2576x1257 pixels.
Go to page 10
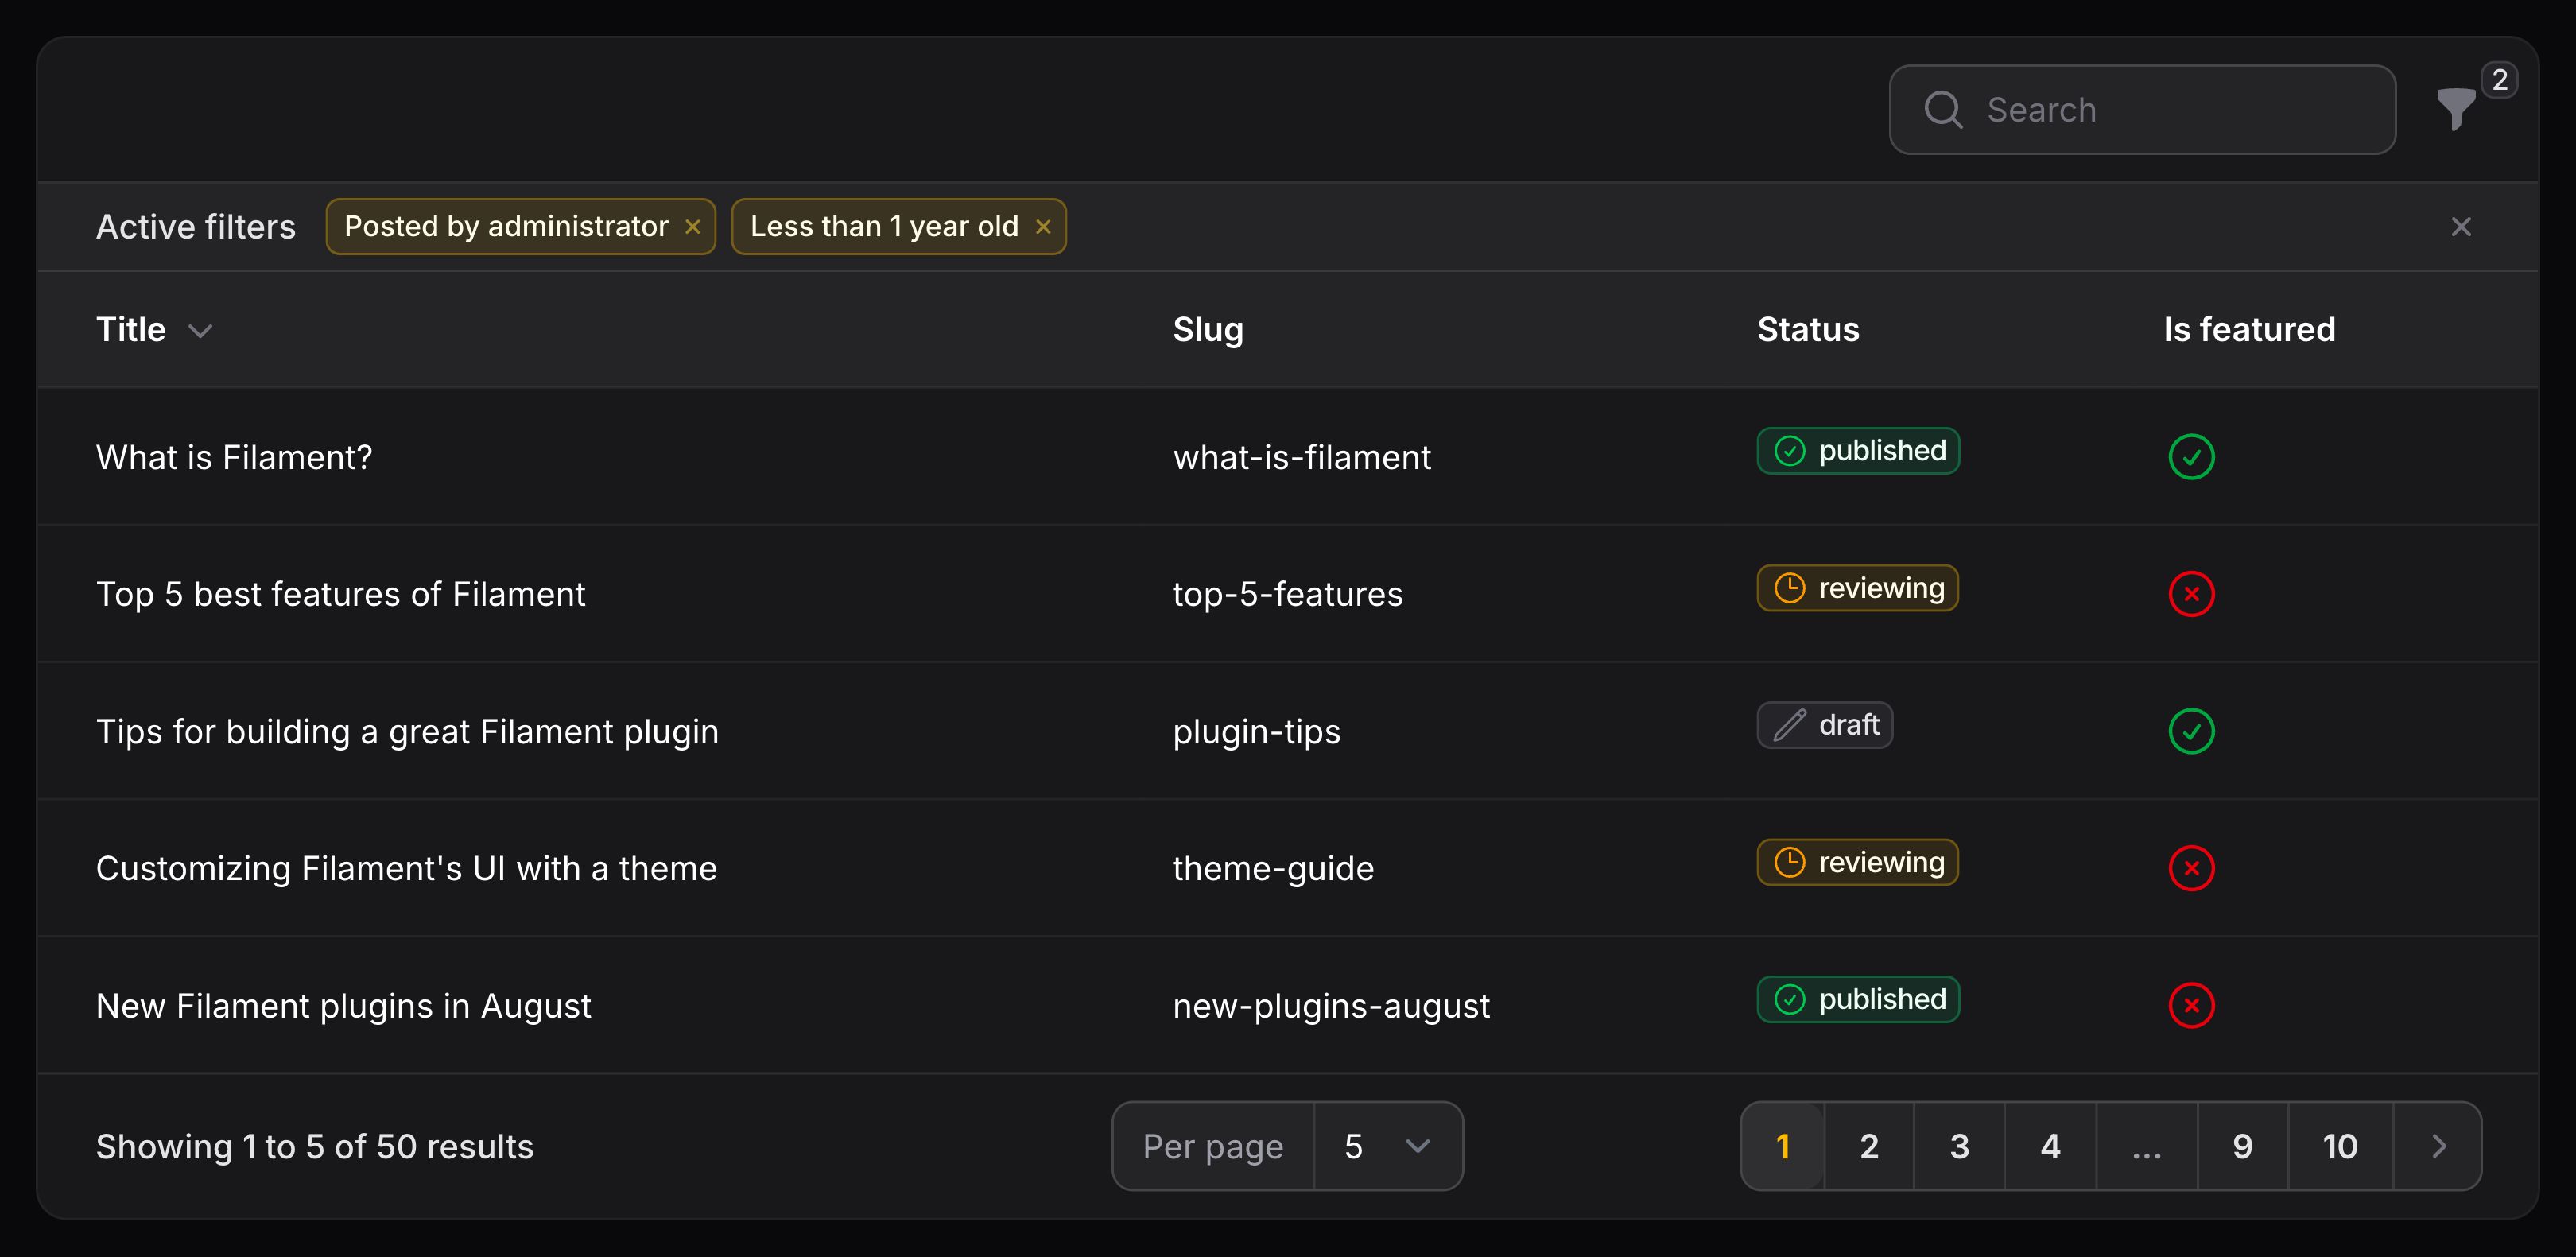click(2339, 1146)
